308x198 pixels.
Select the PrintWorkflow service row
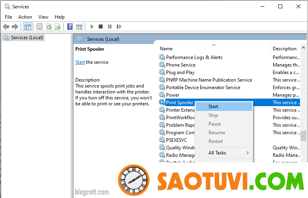click(180, 117)
